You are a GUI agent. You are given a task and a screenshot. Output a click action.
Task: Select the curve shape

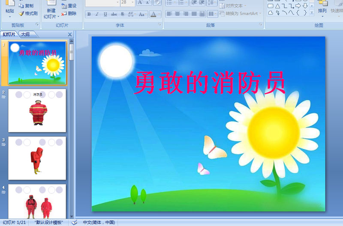[x=291, y=13]
